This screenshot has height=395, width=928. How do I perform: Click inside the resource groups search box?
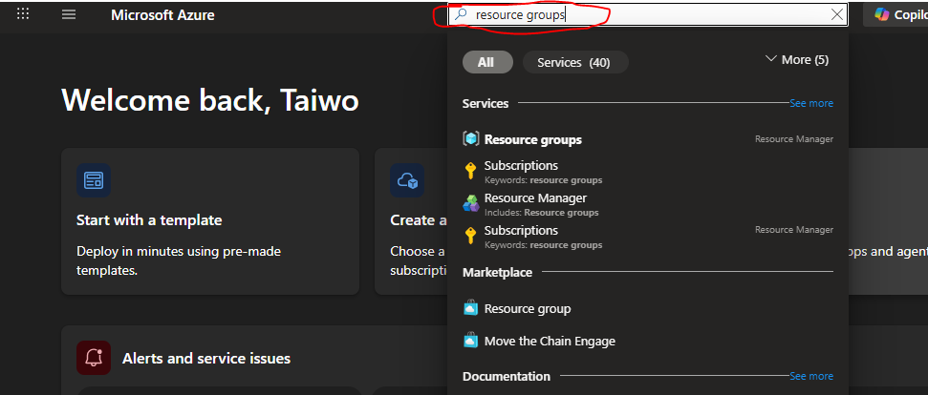click(x=648, y=14)
